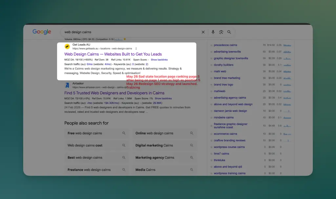Open mahiweb keyword link
This screenshot has height=199, width=336.
(220, 91)
